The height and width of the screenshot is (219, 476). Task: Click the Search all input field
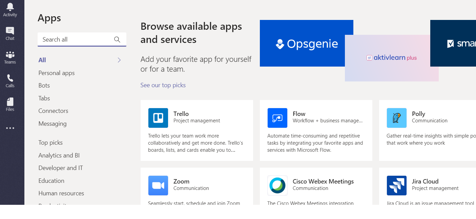tap(82, 40)
